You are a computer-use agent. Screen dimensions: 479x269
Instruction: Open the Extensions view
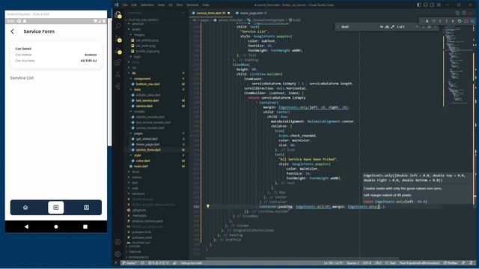(x=118, y=63)
